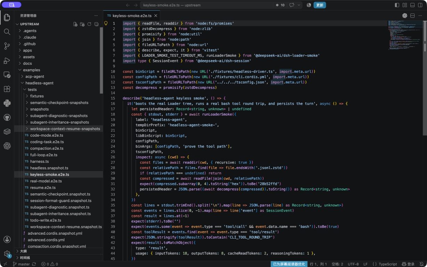Click the 10 indicator near command center
This screenshot has height=267, width=427.
[280, 5]
